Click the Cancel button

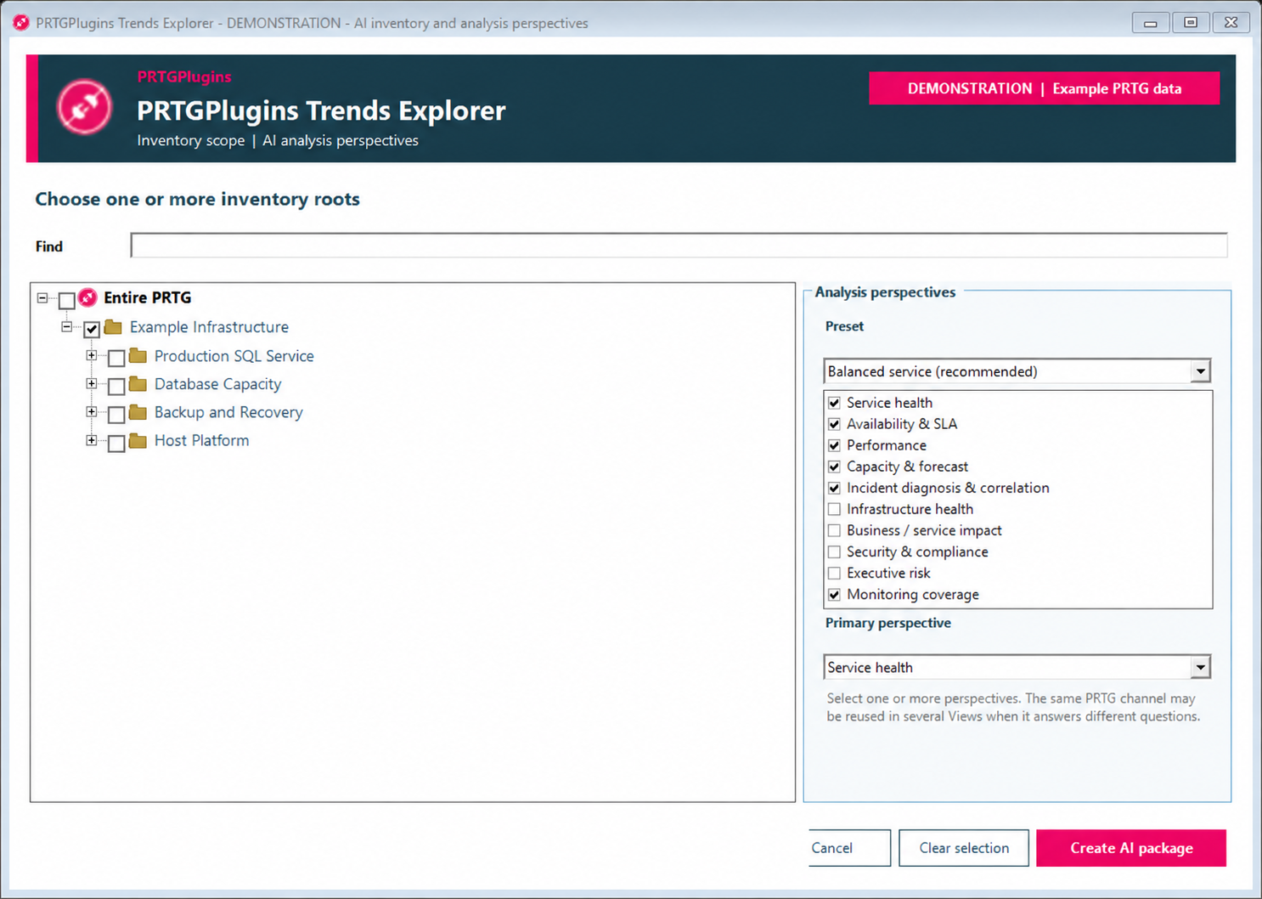849,848
